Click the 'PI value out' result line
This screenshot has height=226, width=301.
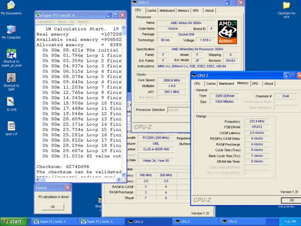pos(82,156)
